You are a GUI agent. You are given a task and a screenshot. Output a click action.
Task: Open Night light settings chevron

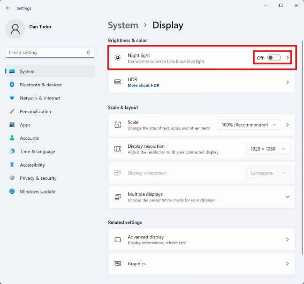click(288, 58)
